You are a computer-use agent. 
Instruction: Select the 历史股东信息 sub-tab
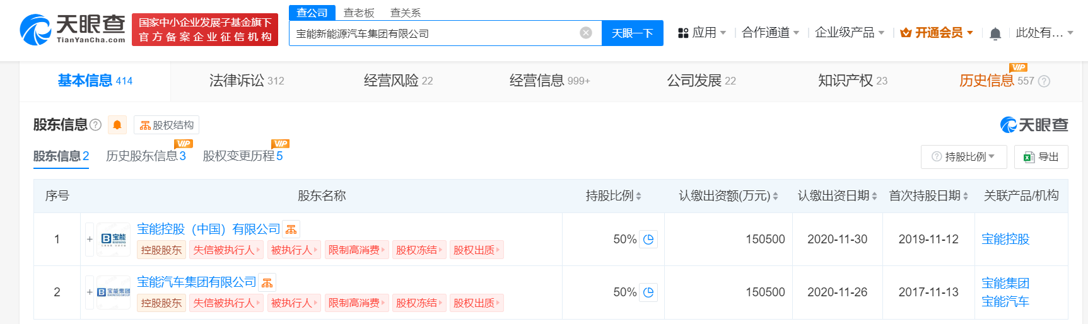pos(146,156)
